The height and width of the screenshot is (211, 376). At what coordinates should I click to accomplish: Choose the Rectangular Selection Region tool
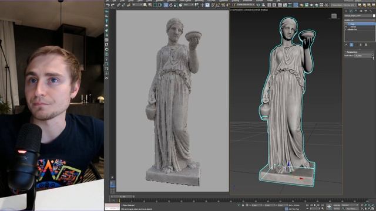click(x=155, y=5)
